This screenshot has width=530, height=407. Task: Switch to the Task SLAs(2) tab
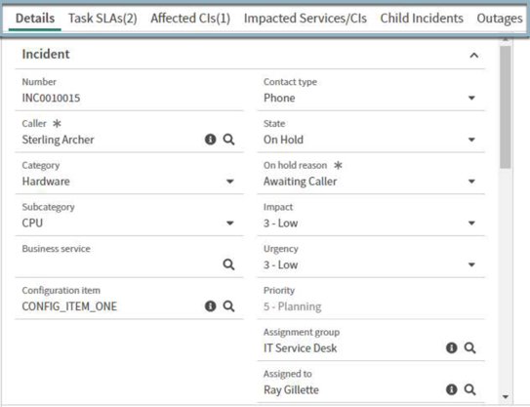(x=102, y=19)
